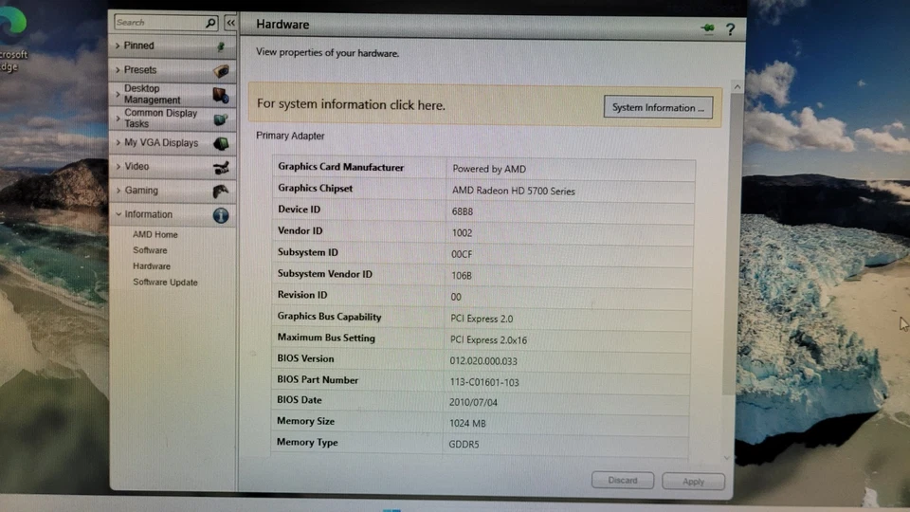Click the My VGA Displays monitor icon

[221, 143]
